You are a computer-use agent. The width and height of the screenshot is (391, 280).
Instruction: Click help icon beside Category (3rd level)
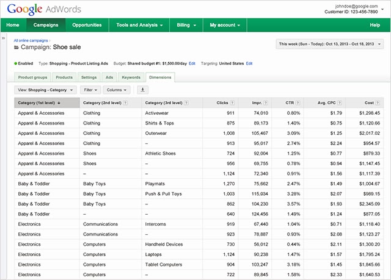coord(186,103)
